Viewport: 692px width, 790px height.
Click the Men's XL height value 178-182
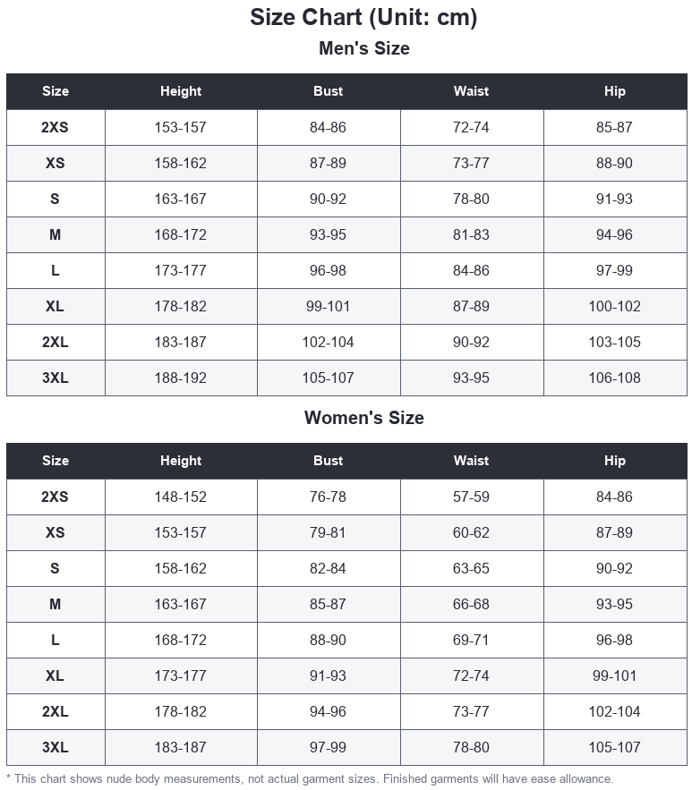(x=181, y=306)
